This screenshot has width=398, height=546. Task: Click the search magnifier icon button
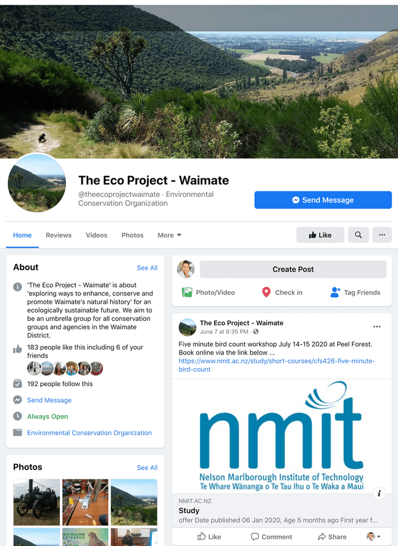pos(358,235)
